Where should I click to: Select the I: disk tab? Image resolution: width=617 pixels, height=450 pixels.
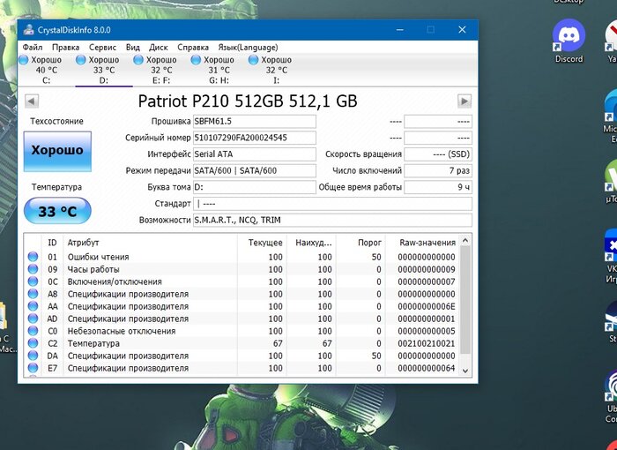[x=276, y=70]
